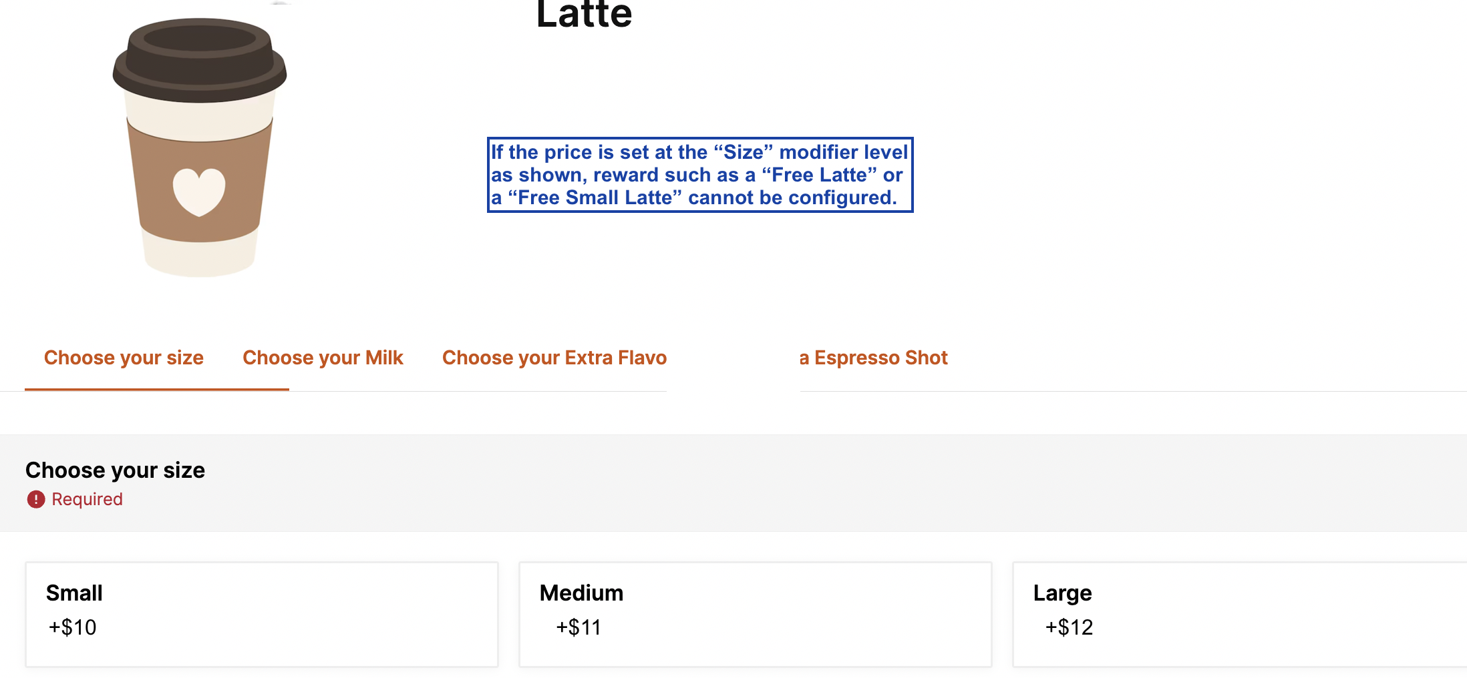1467x678 pixels.
Task: Click the blue-bordered Size modifier note
Action: [700, 175]
